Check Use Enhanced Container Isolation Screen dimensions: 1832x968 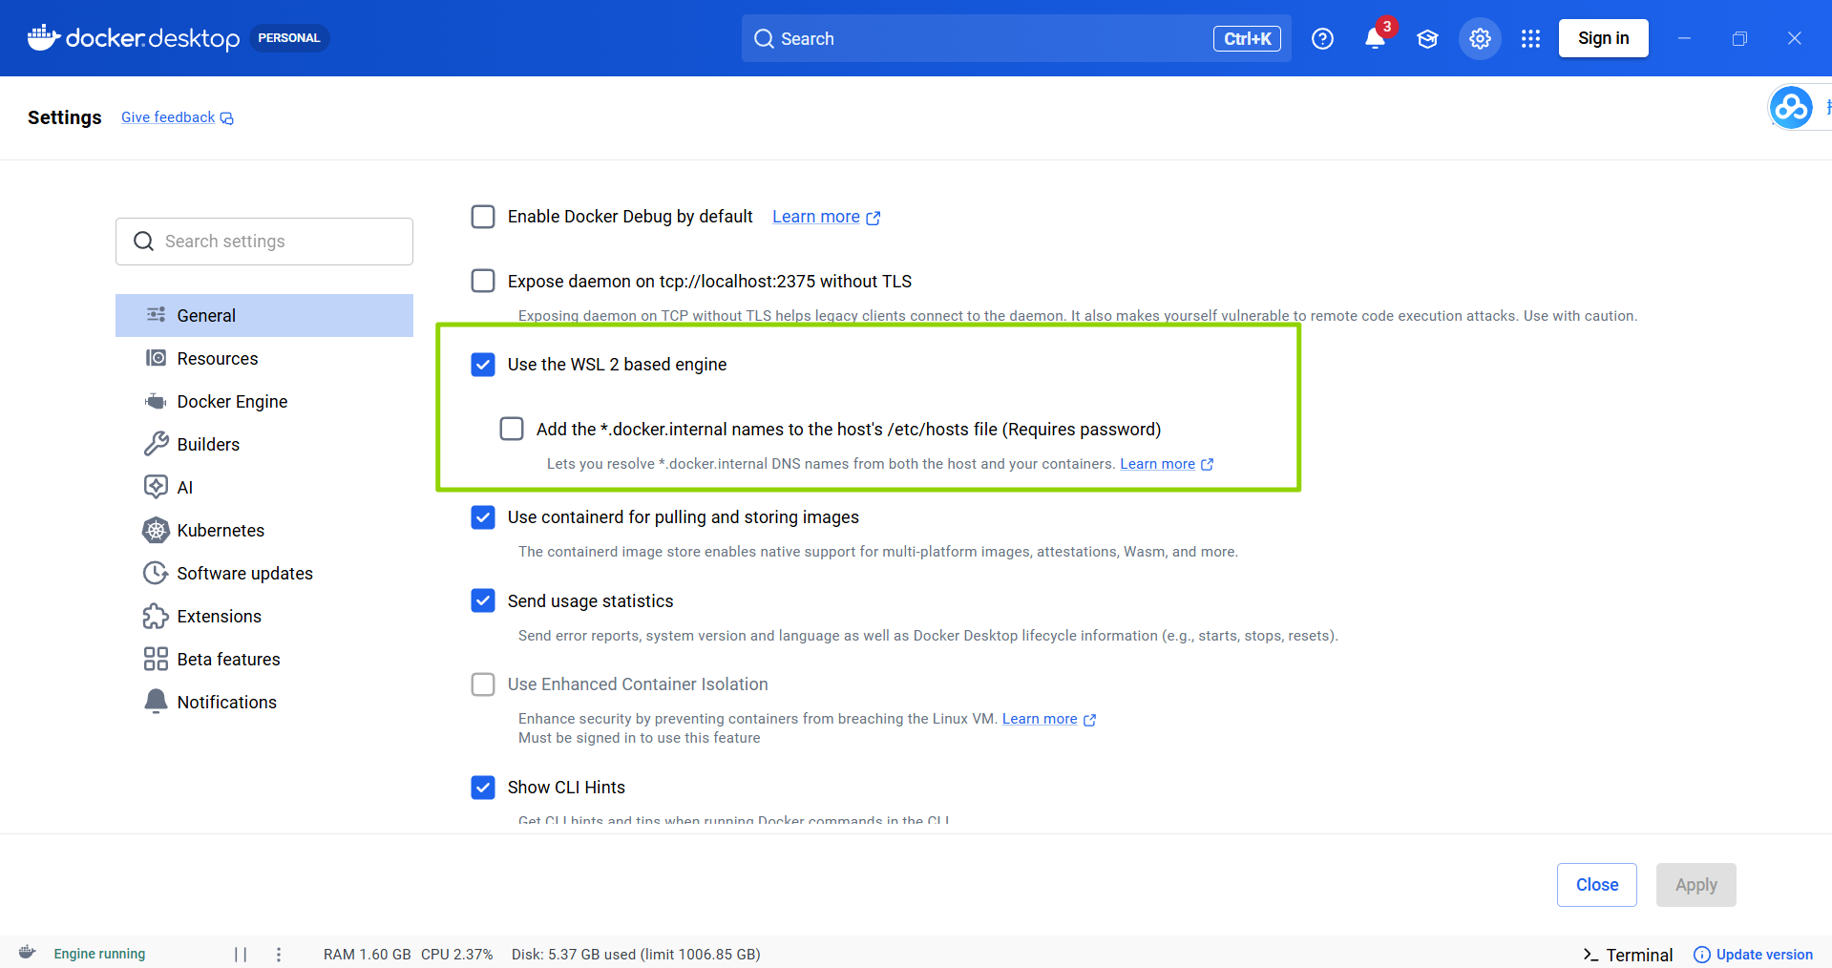[x=483, y=684]
